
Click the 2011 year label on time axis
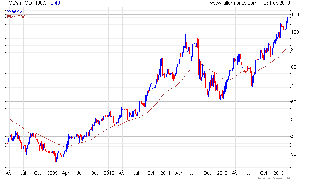pos(165,173)
